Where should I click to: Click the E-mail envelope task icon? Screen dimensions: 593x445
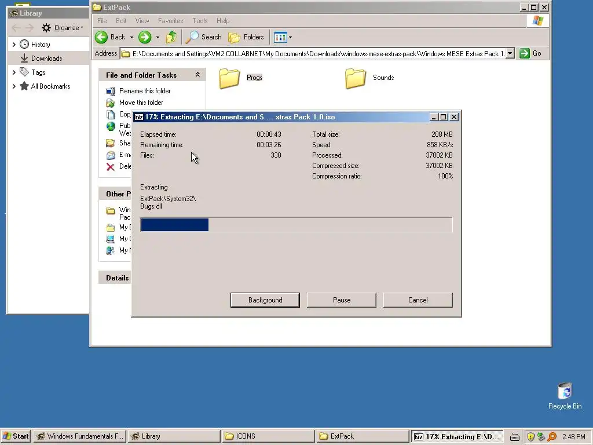(111, 155)
